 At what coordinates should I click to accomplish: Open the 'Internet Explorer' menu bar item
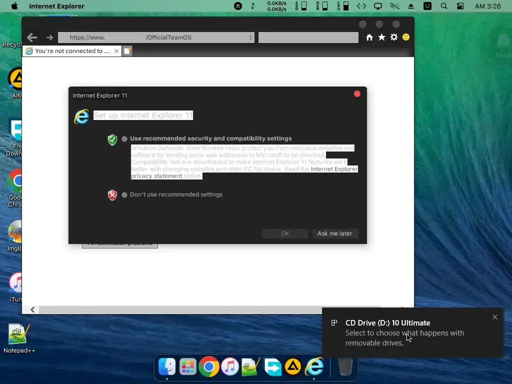[56, 6]
